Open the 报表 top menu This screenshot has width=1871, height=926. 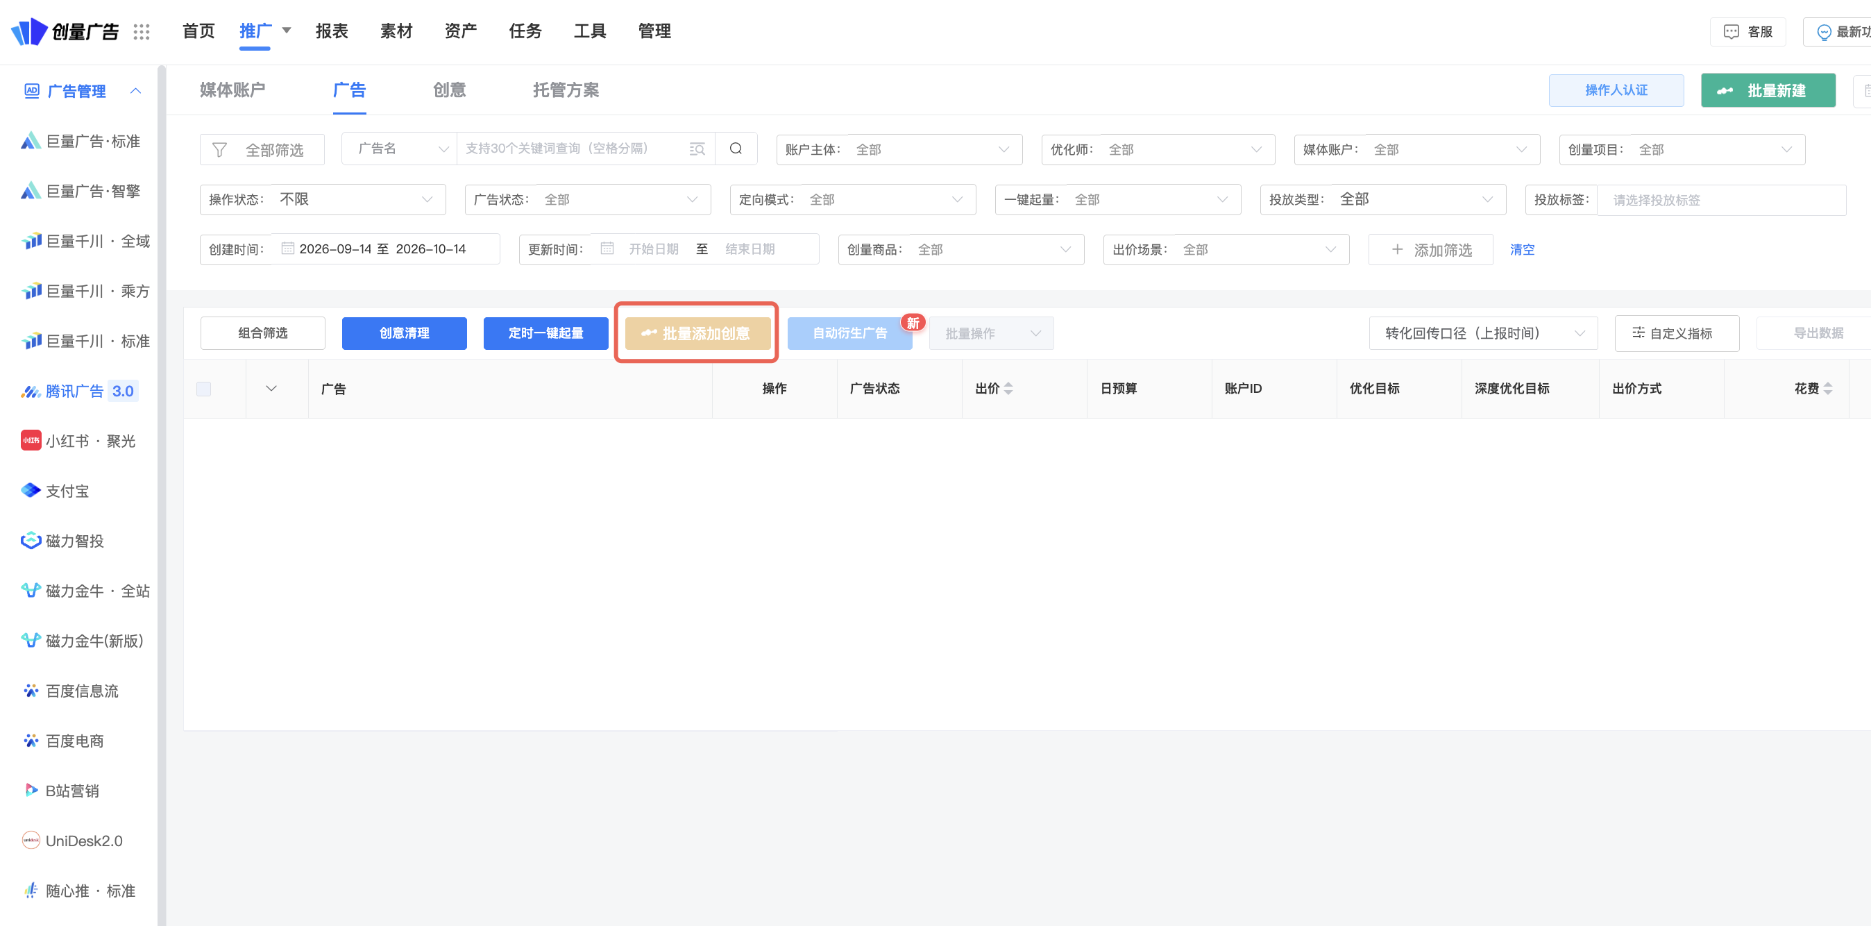coord(332,31)
